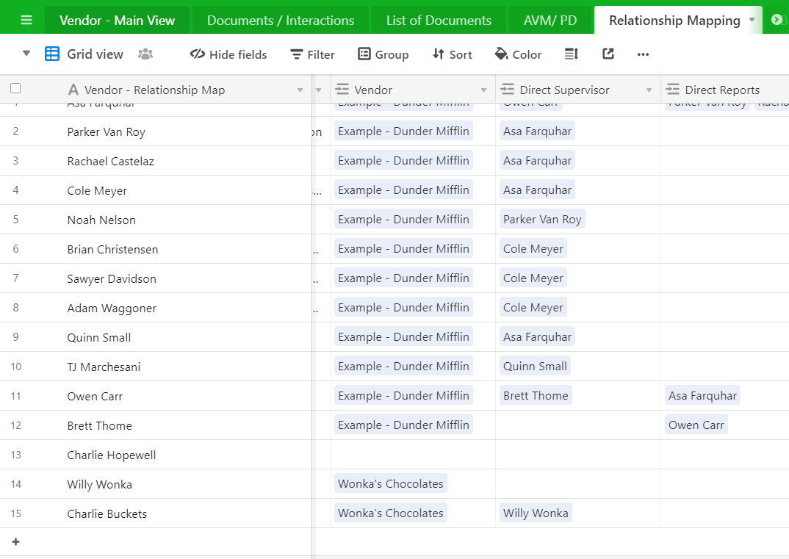Open the three-dots more options menu

coord(643,54)
